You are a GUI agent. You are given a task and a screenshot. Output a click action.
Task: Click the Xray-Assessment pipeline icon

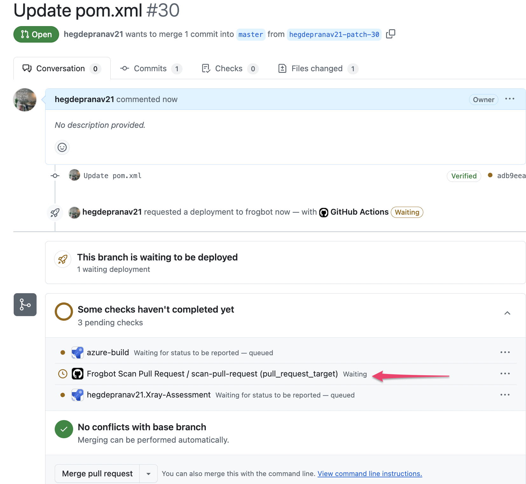coord(78,395)
